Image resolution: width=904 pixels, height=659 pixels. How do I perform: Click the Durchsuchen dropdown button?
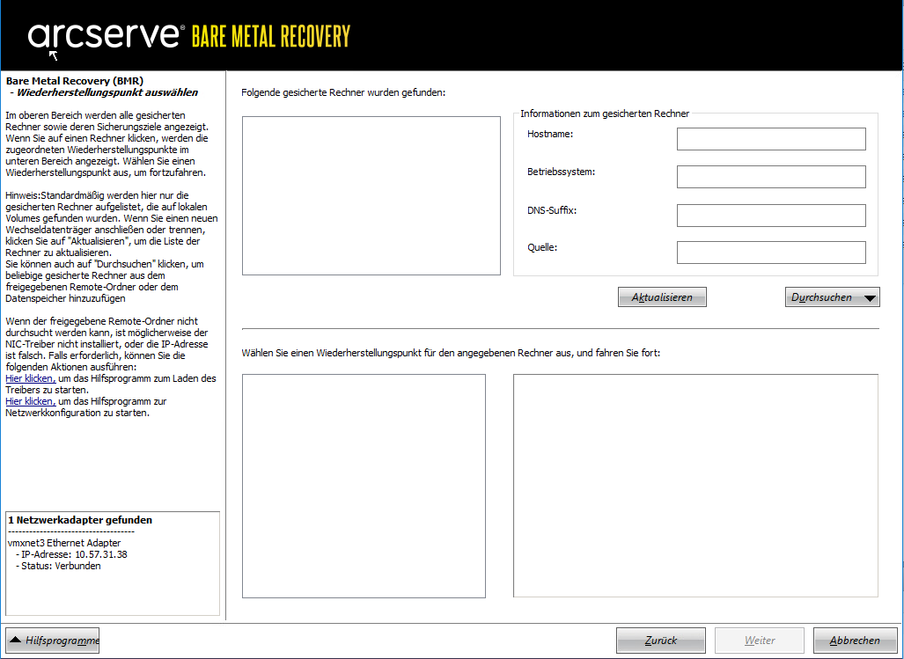[832, 297]
